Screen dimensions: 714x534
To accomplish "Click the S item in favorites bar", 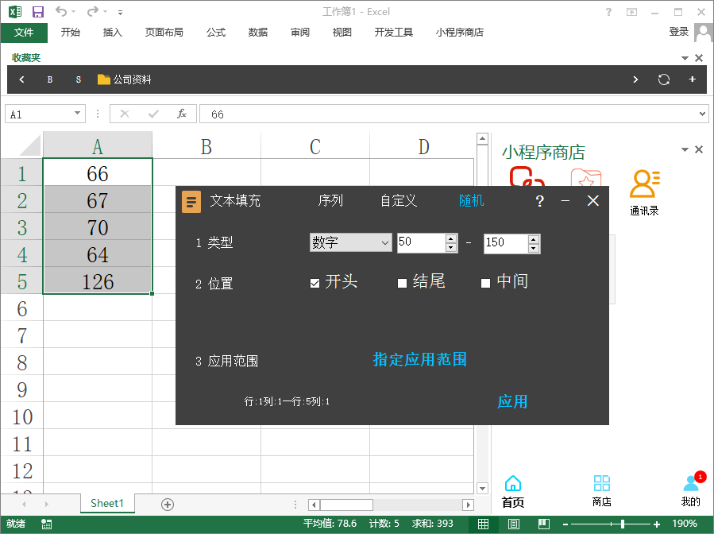I will click(79, 79).
